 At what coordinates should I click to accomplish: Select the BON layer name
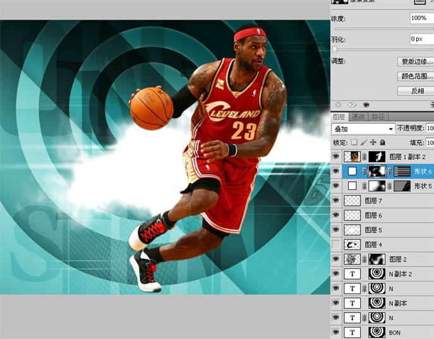394,333
